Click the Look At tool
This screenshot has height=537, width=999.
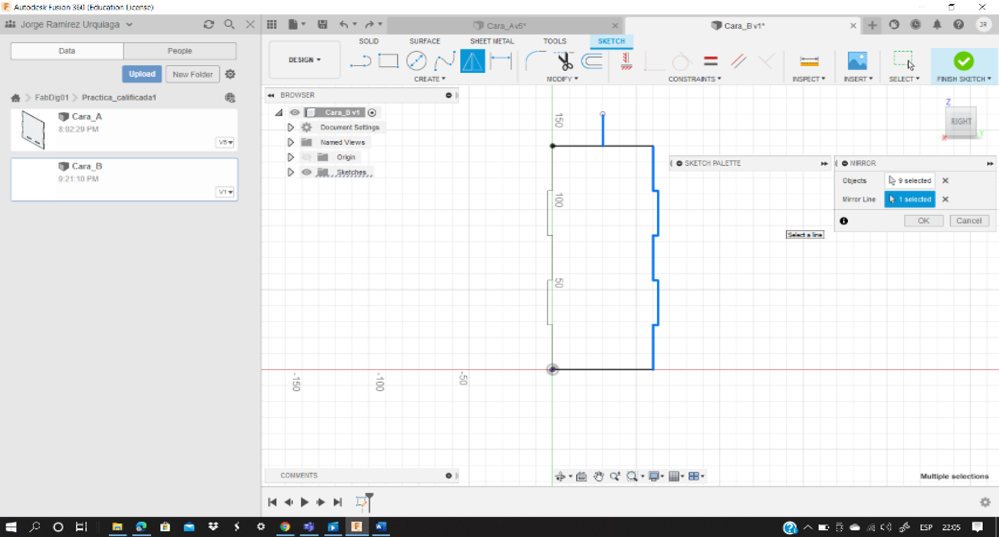click(581, 477)
